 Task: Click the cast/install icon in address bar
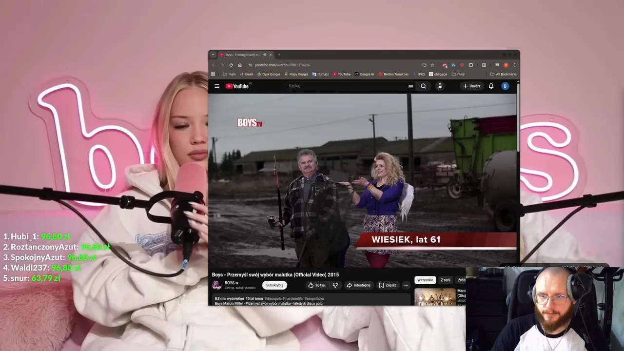[x=424, y=65]
